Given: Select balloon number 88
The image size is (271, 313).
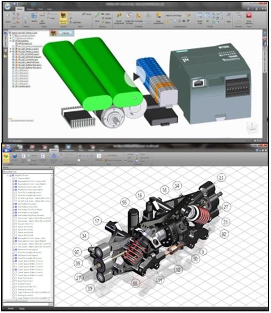Looking at the screenshot, I should click(x=135, y=283).
